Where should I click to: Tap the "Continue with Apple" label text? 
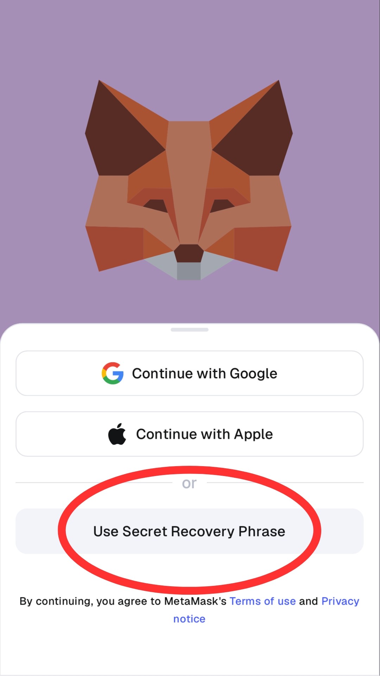[204, 434]
